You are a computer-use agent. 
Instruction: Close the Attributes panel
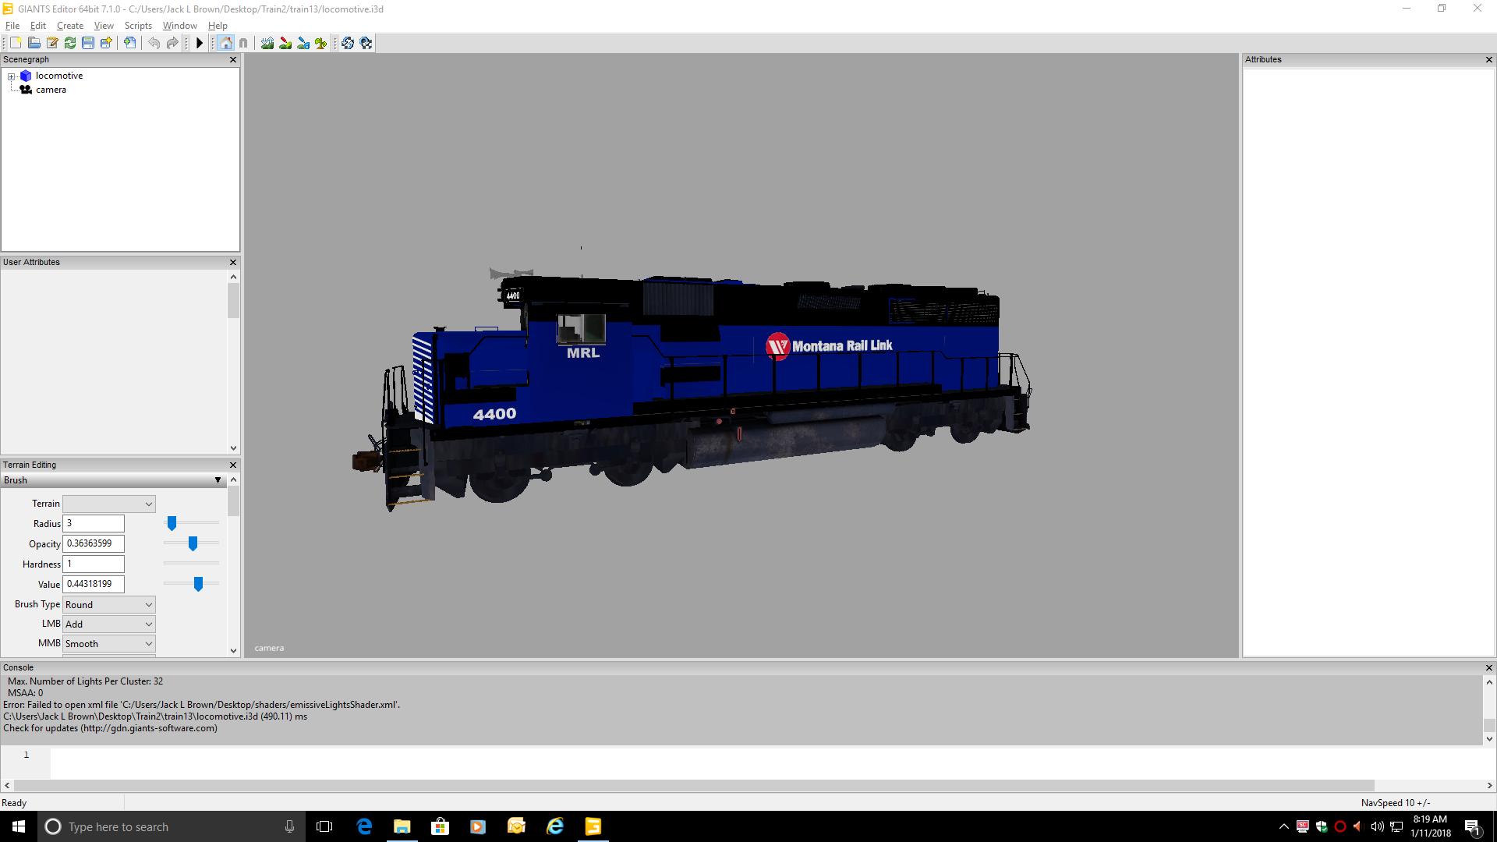coord(1488,60)
